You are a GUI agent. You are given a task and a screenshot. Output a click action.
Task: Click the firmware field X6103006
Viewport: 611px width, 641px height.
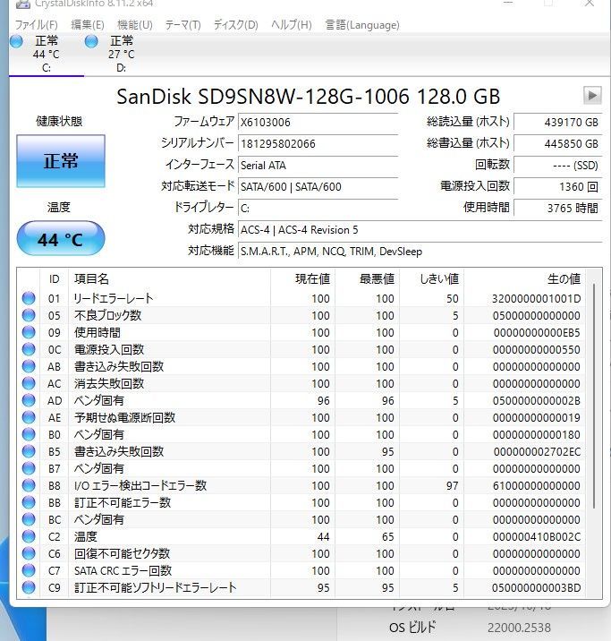click(x=318, y=123)
